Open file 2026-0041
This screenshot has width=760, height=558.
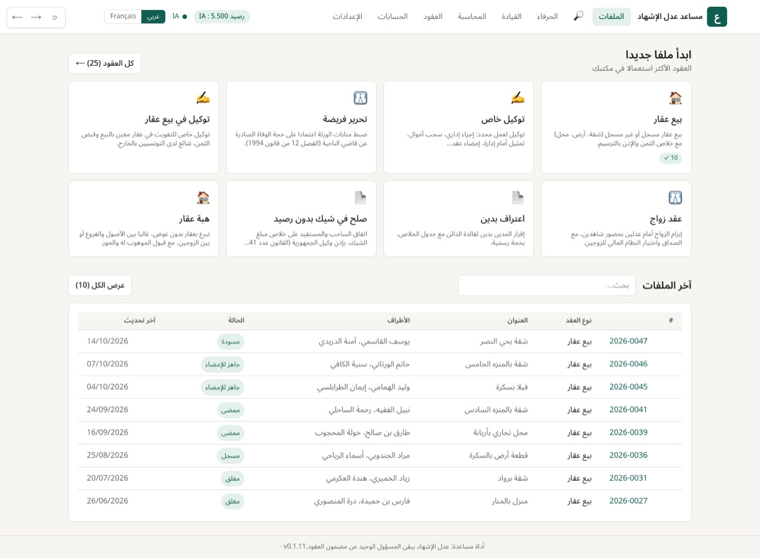tap(628, 409)
